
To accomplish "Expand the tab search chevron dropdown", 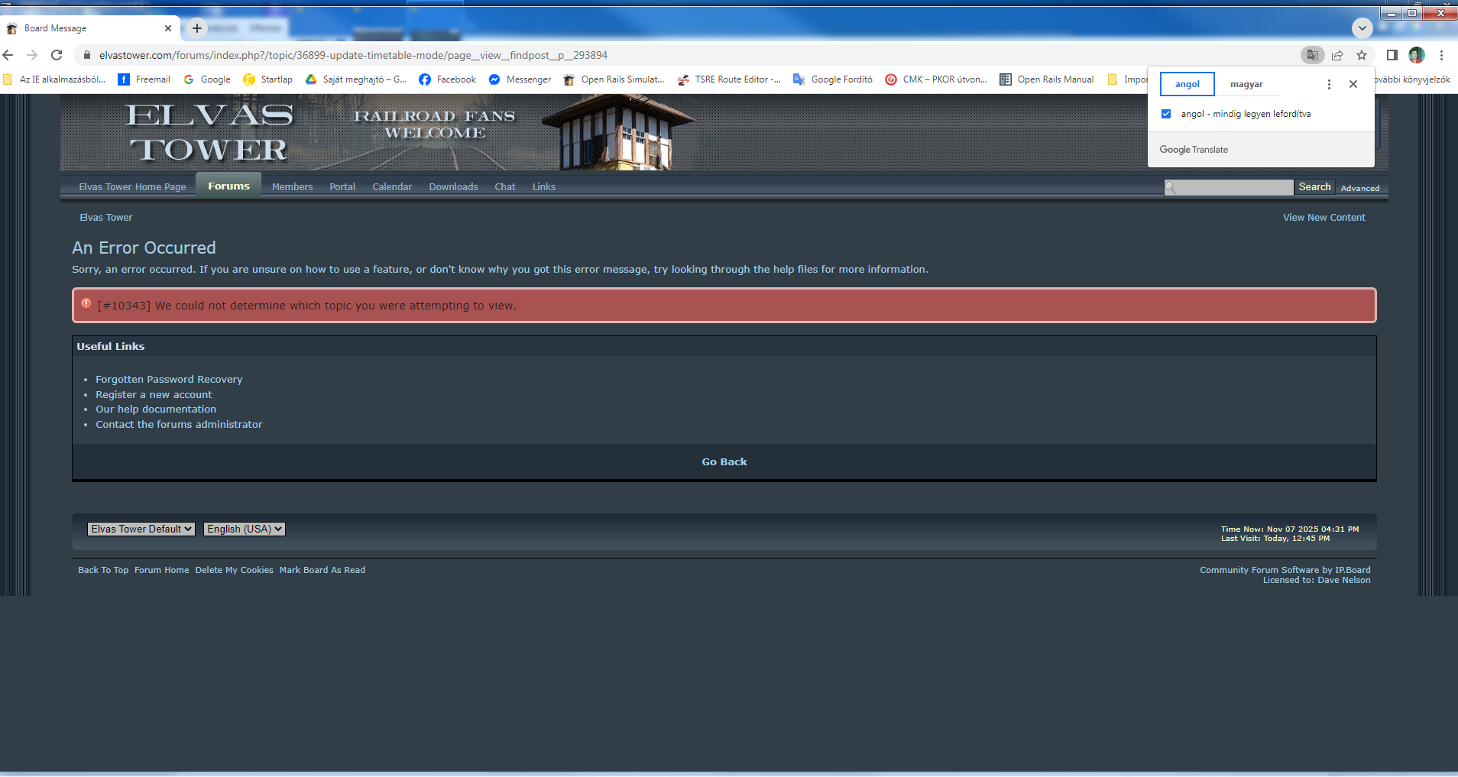I will point(1362,28).
